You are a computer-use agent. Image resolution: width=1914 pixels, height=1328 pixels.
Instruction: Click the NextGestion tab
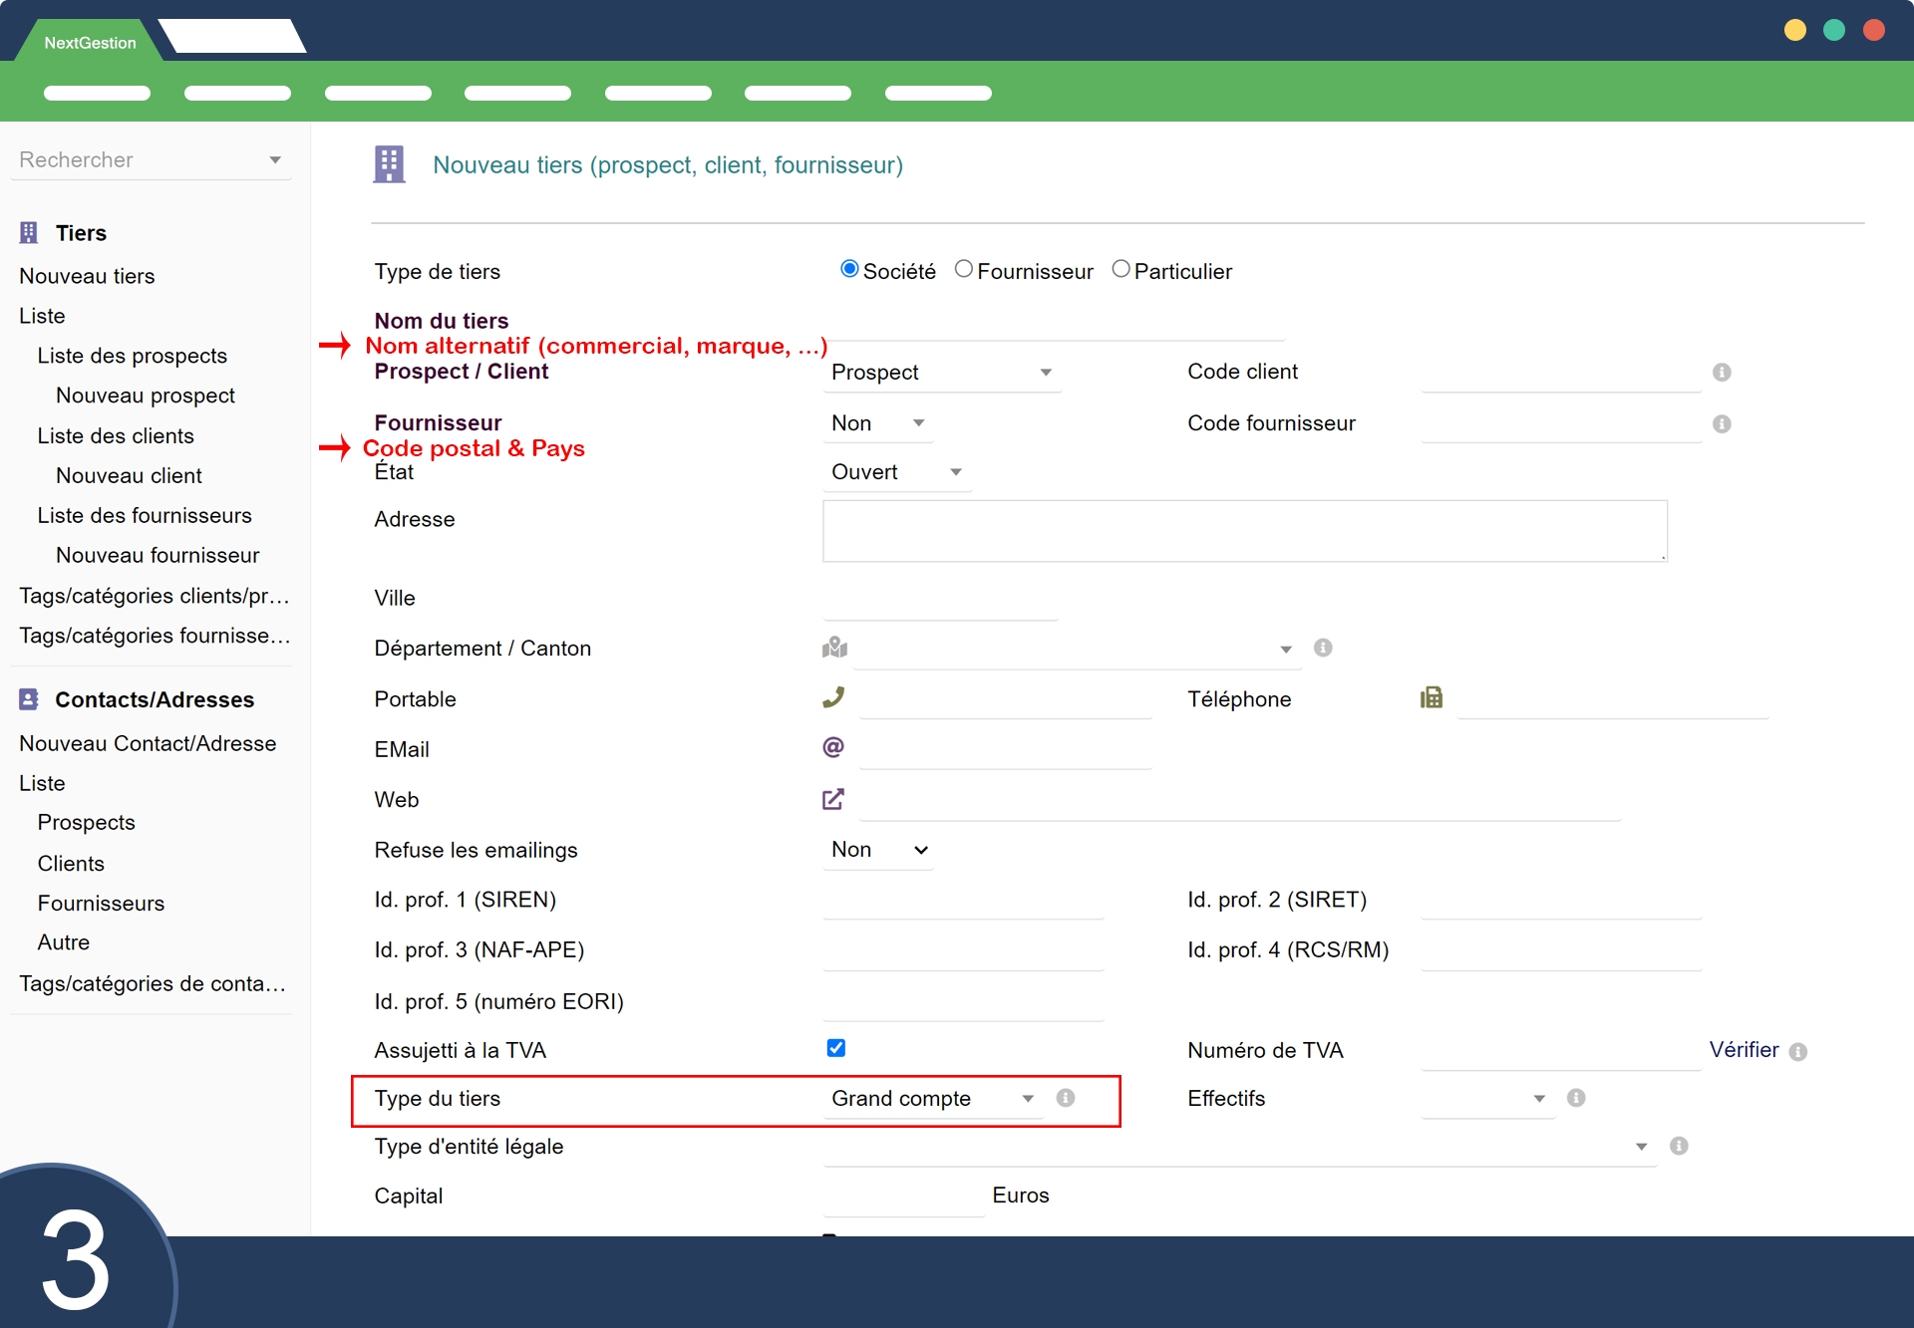90,43
